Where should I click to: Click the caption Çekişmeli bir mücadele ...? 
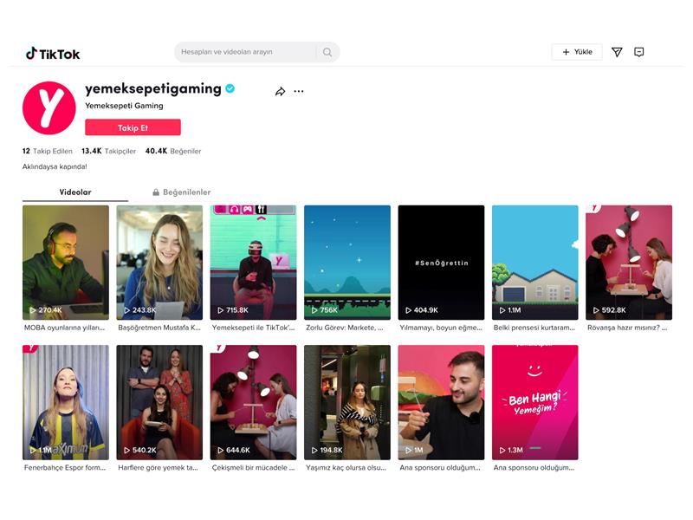point(253,467)
